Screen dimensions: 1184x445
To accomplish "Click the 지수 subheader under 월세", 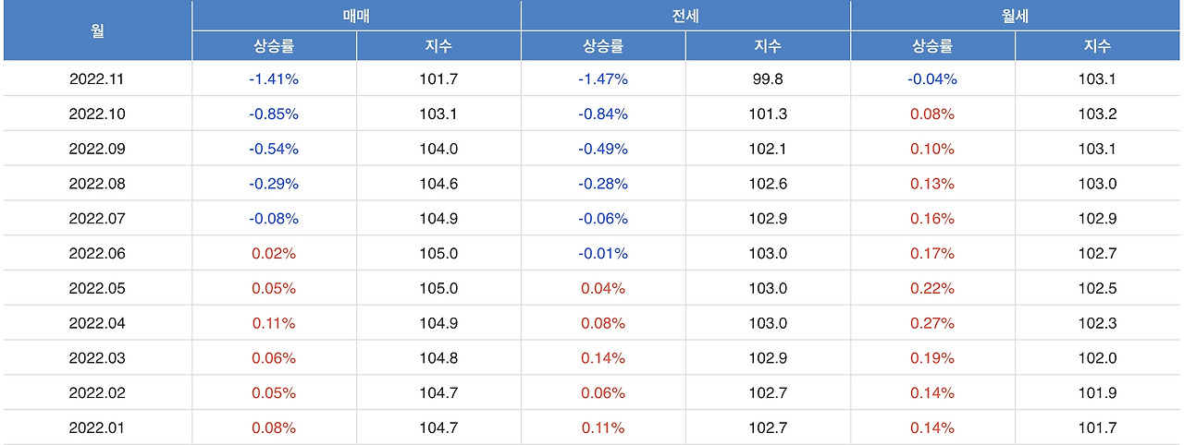I will coord(1097,46).
